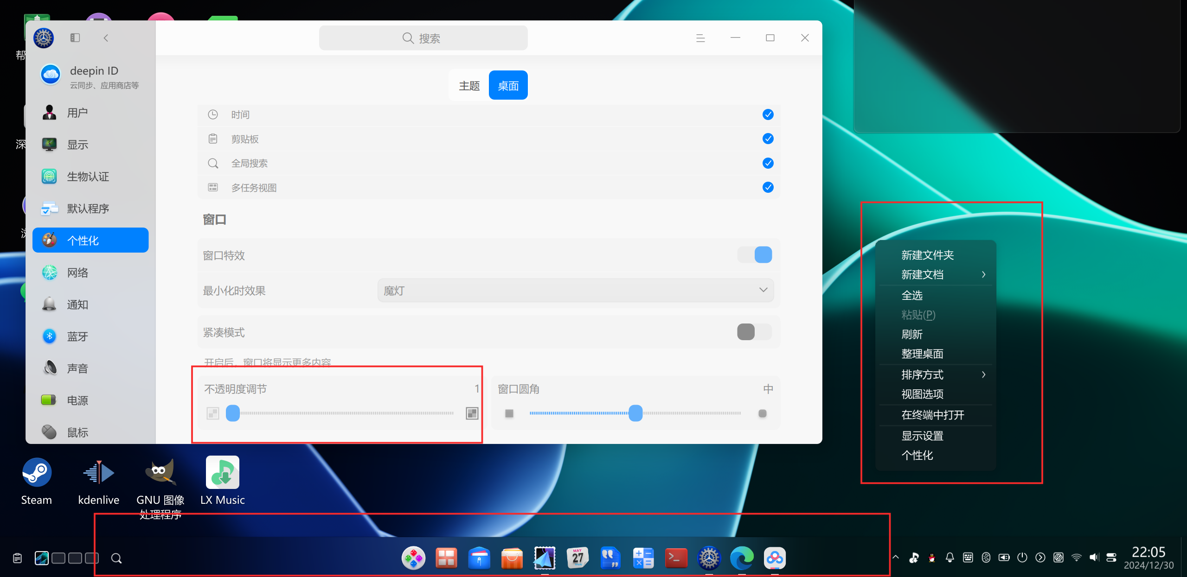Screen dimensions: 1187x577
Task: Enable 紧凑模式 with its toggle switch
Action: click(752, 332)
